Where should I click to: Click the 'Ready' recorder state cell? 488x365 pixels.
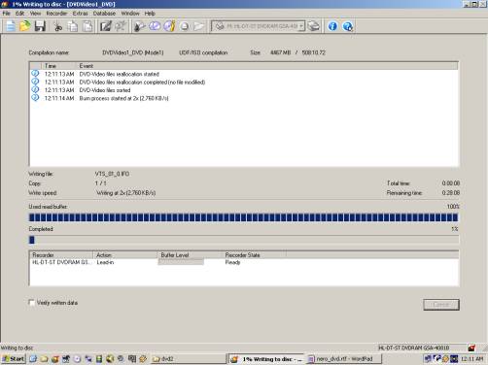[x=232, y=262]
